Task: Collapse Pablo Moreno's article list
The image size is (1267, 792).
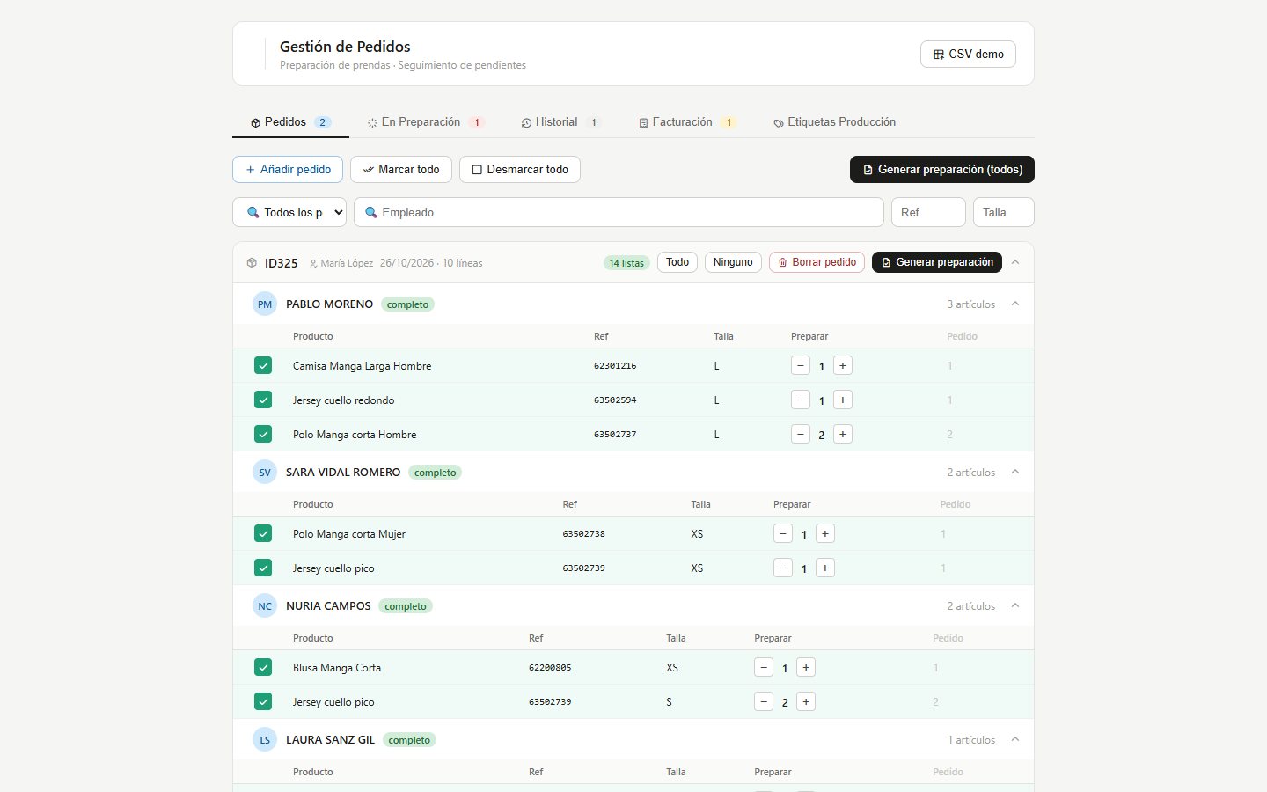Action: coord(1015,304)
